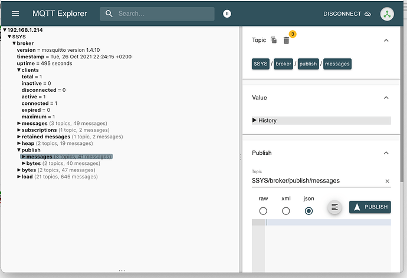Collapse the Publish panel chevron
Screen dimensions: 407x278
(386, 153)
